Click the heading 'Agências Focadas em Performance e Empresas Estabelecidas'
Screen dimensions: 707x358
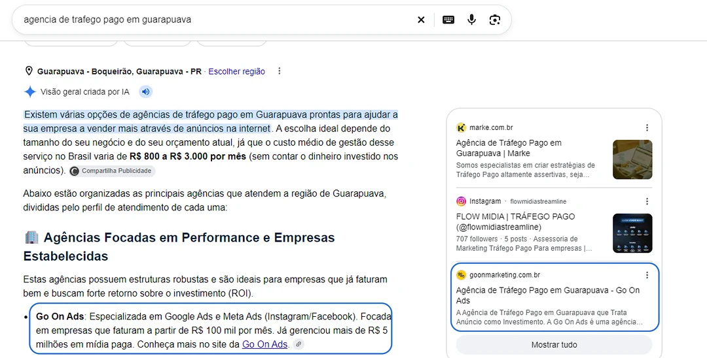tap(179, 246)
